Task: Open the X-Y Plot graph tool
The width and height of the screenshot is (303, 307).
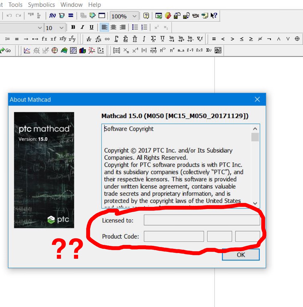Action: pos(27,50)
